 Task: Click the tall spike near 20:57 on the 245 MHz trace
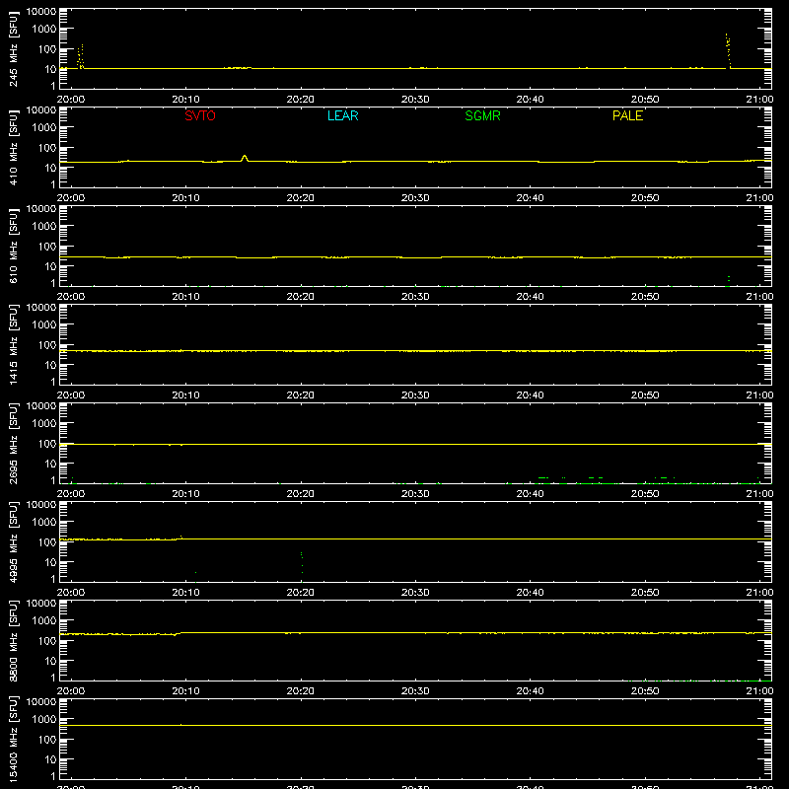(728, 50)
